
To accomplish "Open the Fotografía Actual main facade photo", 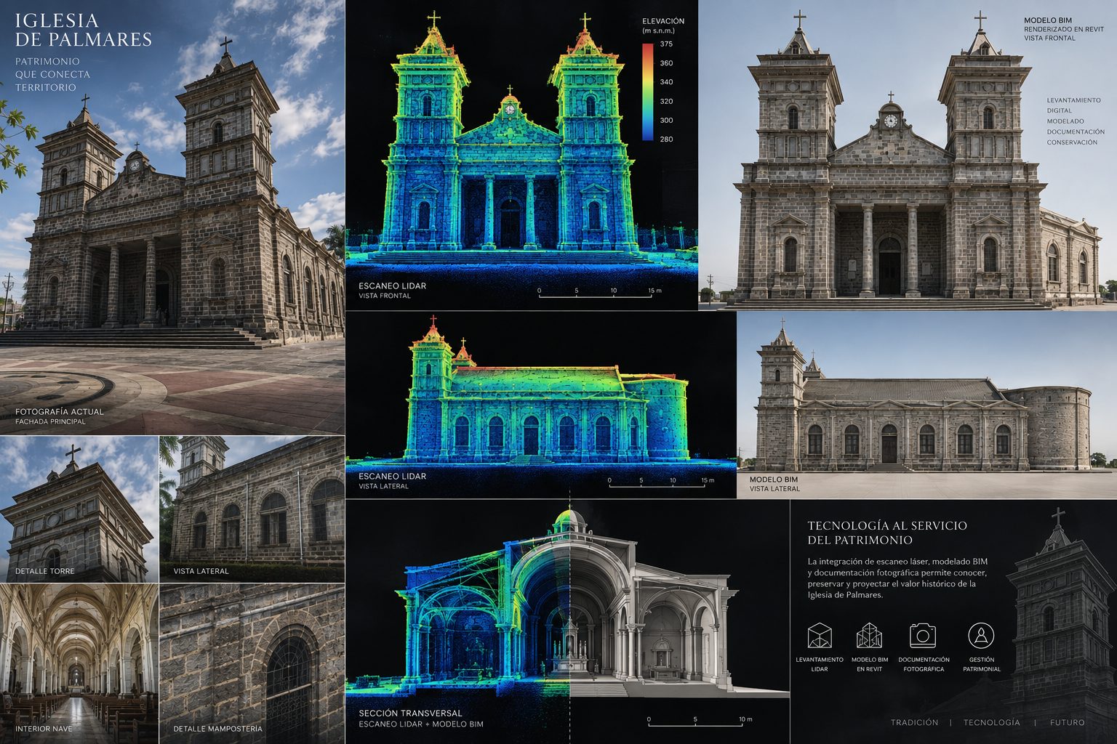I will pos(172,217).
